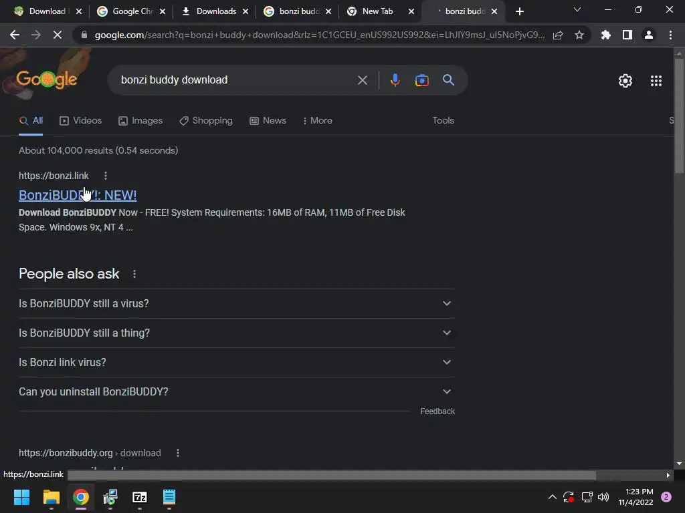This screenshot has width=685, height=513.
Task: Click the Google logo
Action: [x=47, y=79]
